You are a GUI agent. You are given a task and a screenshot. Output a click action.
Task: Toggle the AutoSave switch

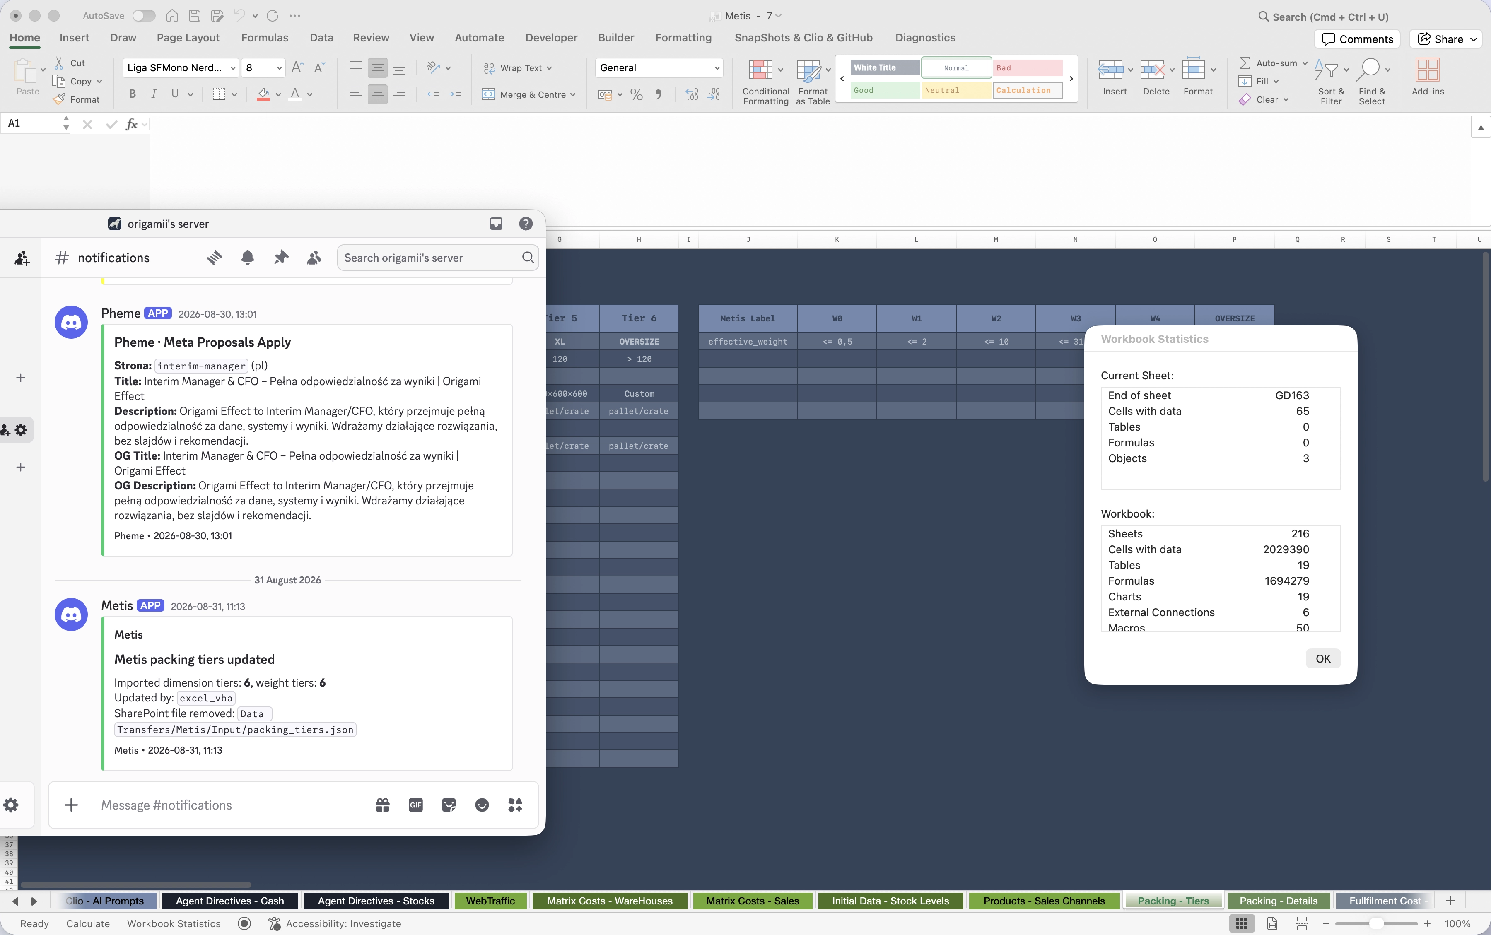(x=143, y=15)
